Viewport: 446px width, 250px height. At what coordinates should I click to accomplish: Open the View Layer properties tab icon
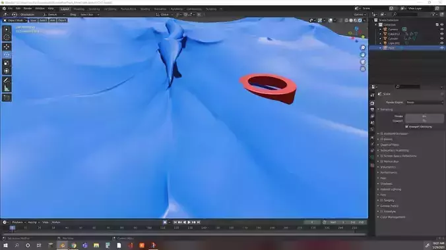pos(372,116)
